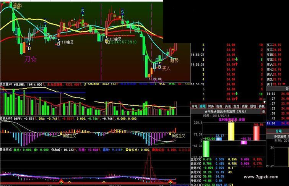Open the 资讯 tab

tap(228, 106)
